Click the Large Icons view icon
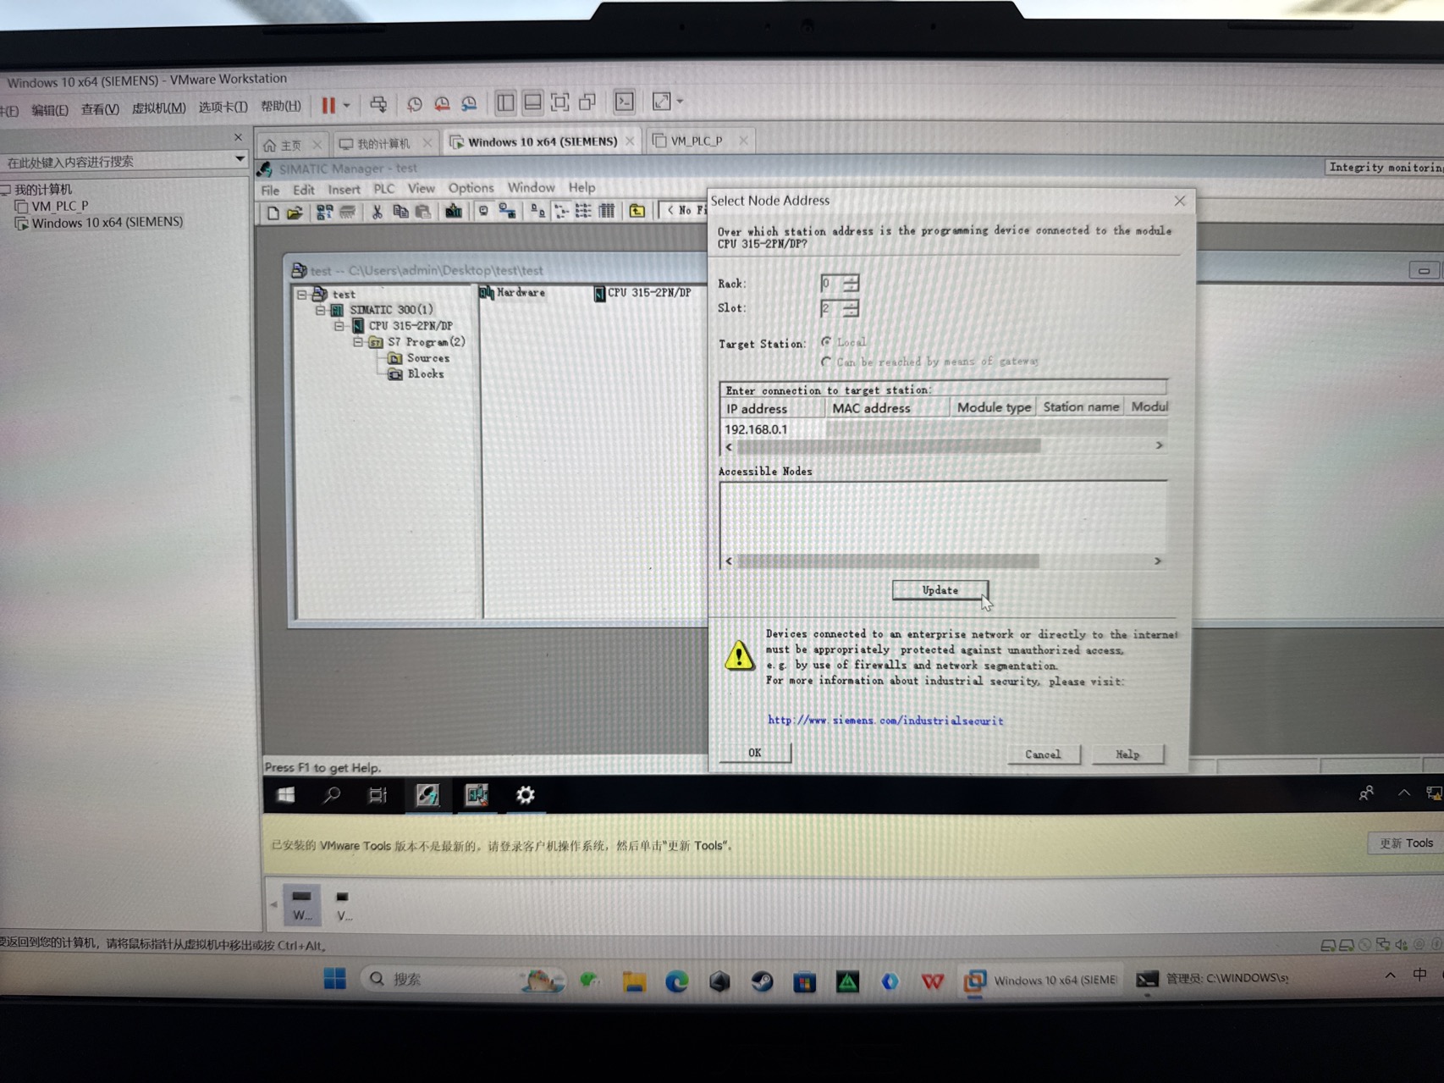Image resolution: width=1444 pixels, height=1083 pixels. click(x=537, y=212)
